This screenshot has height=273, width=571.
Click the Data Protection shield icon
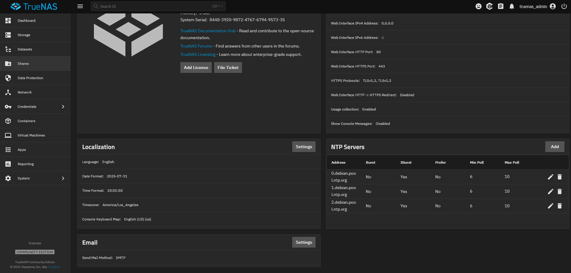point(8,78)
